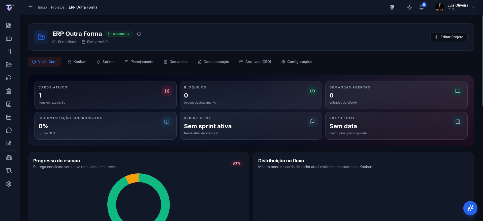Viewport: 483px width, 221px height.
Task: Click the Sem cliente label
Action: coord(65,42)
